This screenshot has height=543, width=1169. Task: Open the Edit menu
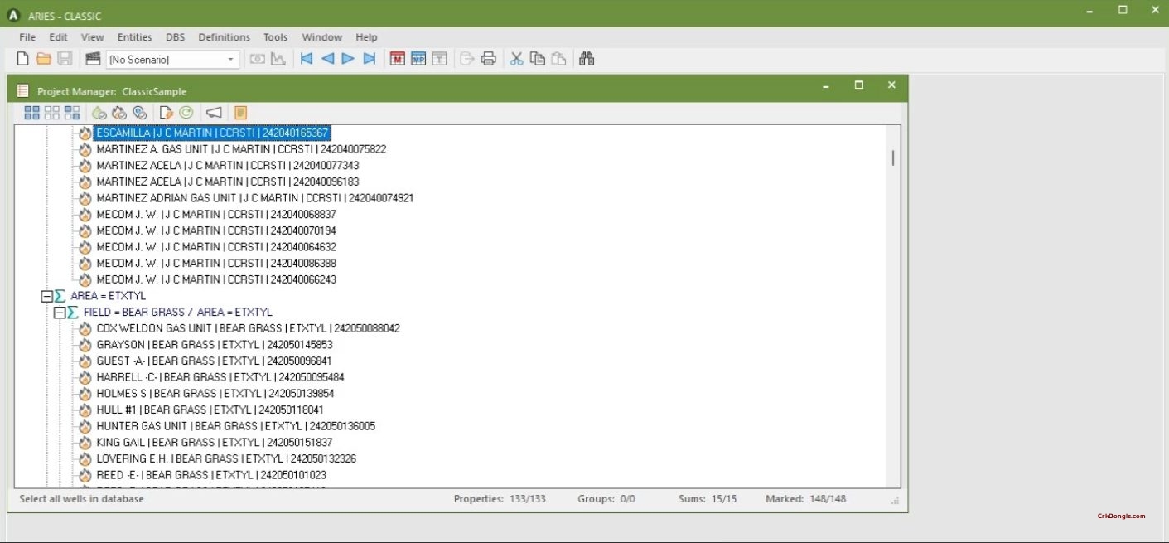tap(58, 37)
